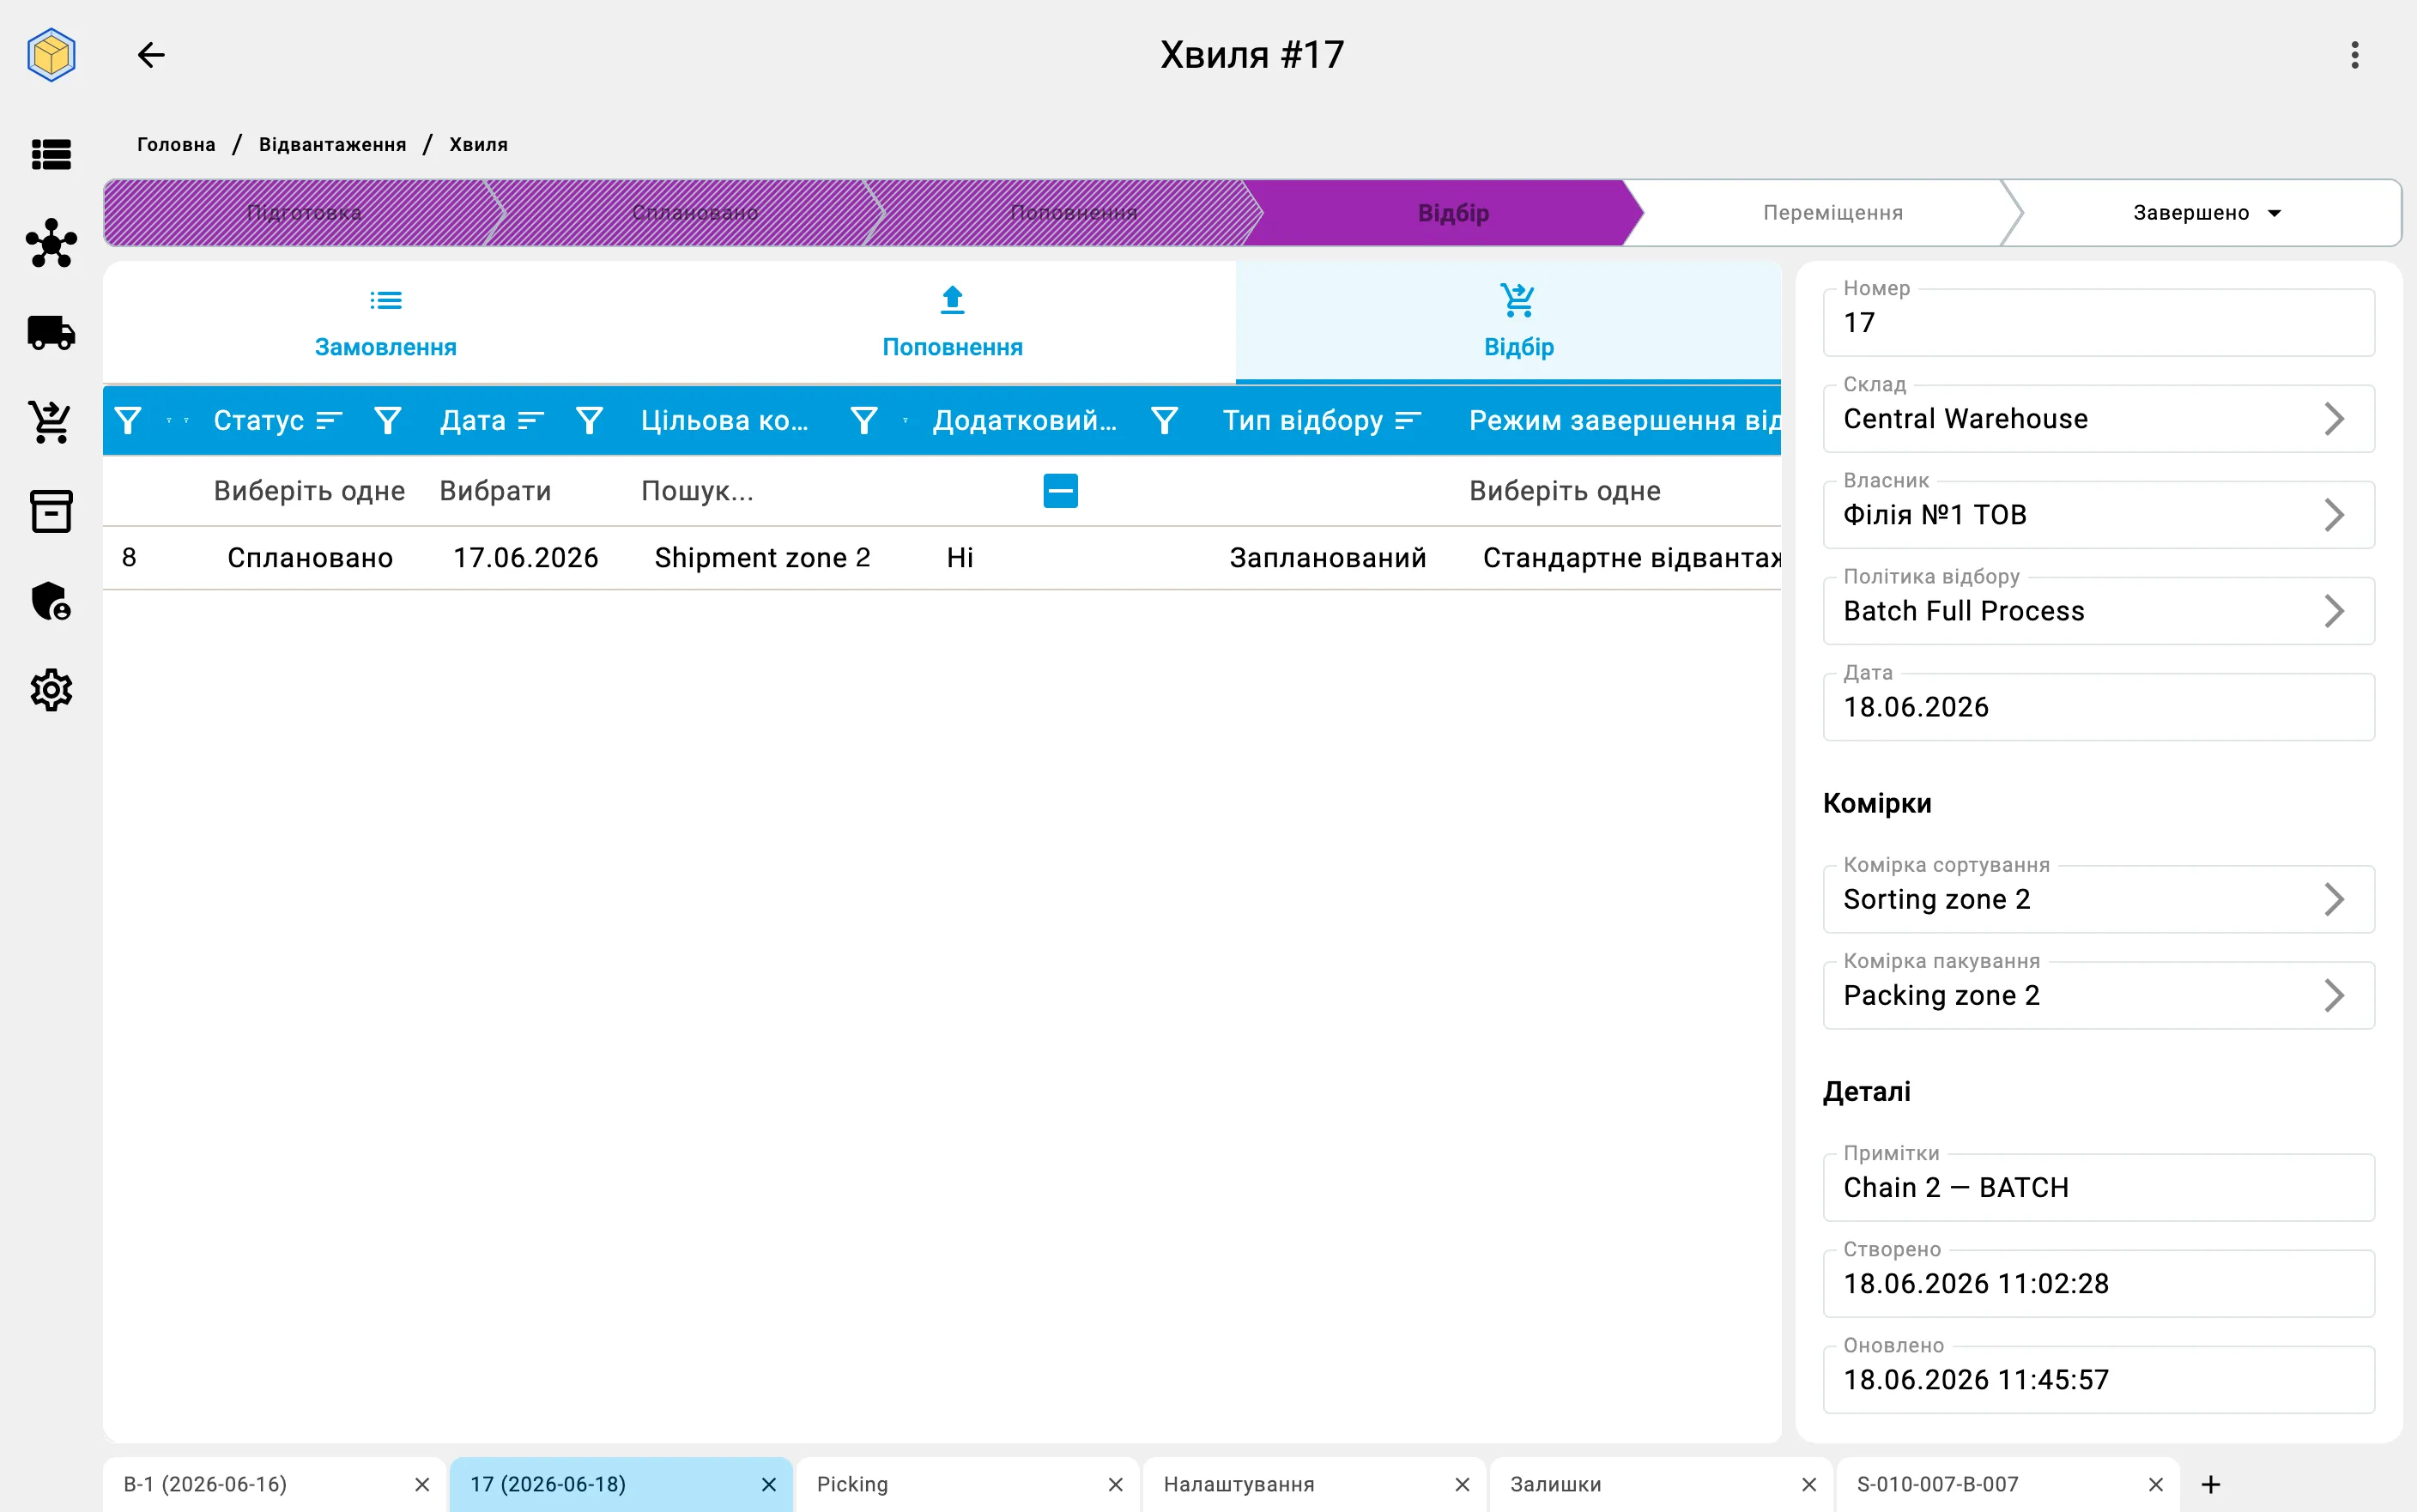
Task: Go to Головна breadcrumb link
Action: pyautogui.click(x=176, y=144)
